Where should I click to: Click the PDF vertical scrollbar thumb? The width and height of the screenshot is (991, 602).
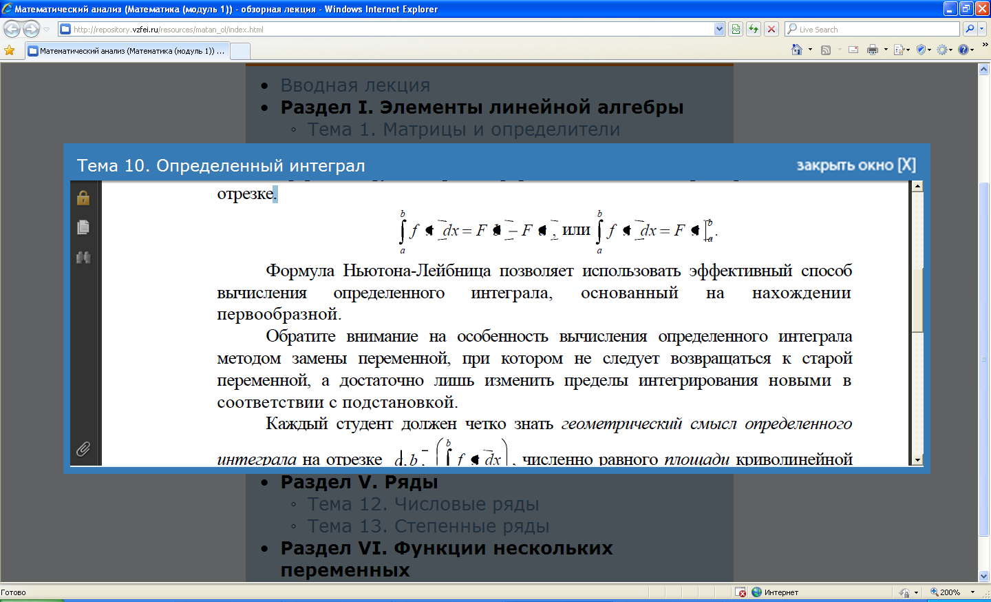917,300
